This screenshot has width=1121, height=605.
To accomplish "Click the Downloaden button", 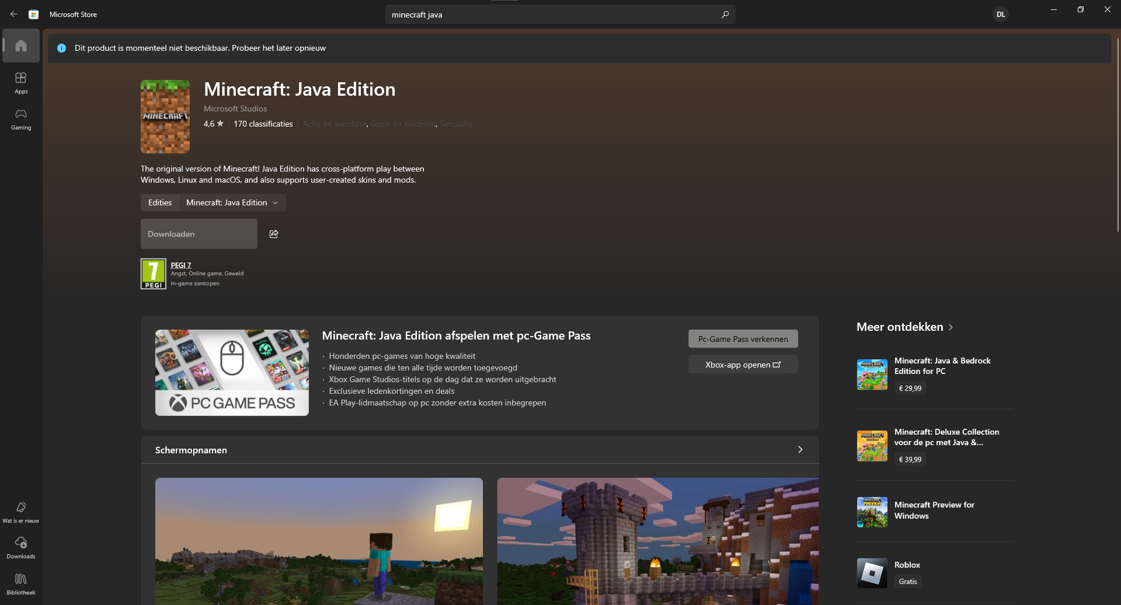I will click(x=199, y=234).
